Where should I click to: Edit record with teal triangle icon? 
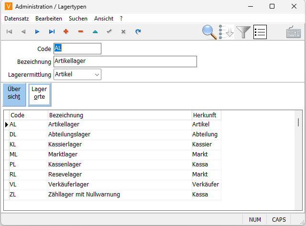point(95,31)
